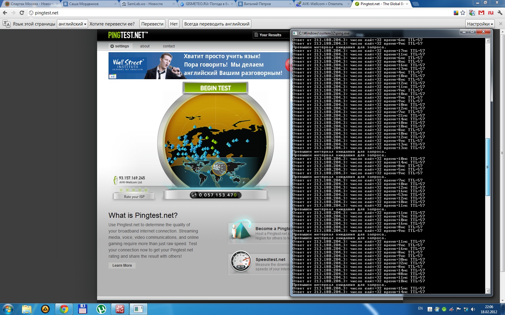Switch to the 'AVK-Wellcom • Ответить' tab
Image resolution: width=505 pixels, height=315 pixels.
point(323,4)
